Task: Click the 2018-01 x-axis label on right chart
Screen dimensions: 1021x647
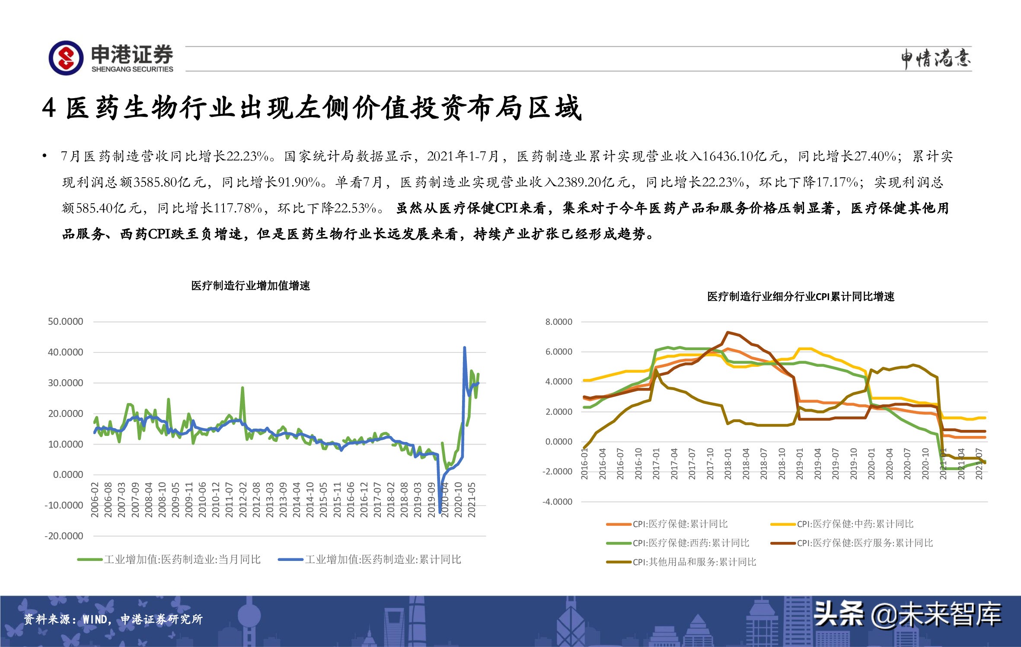Action: click(728, 464)
